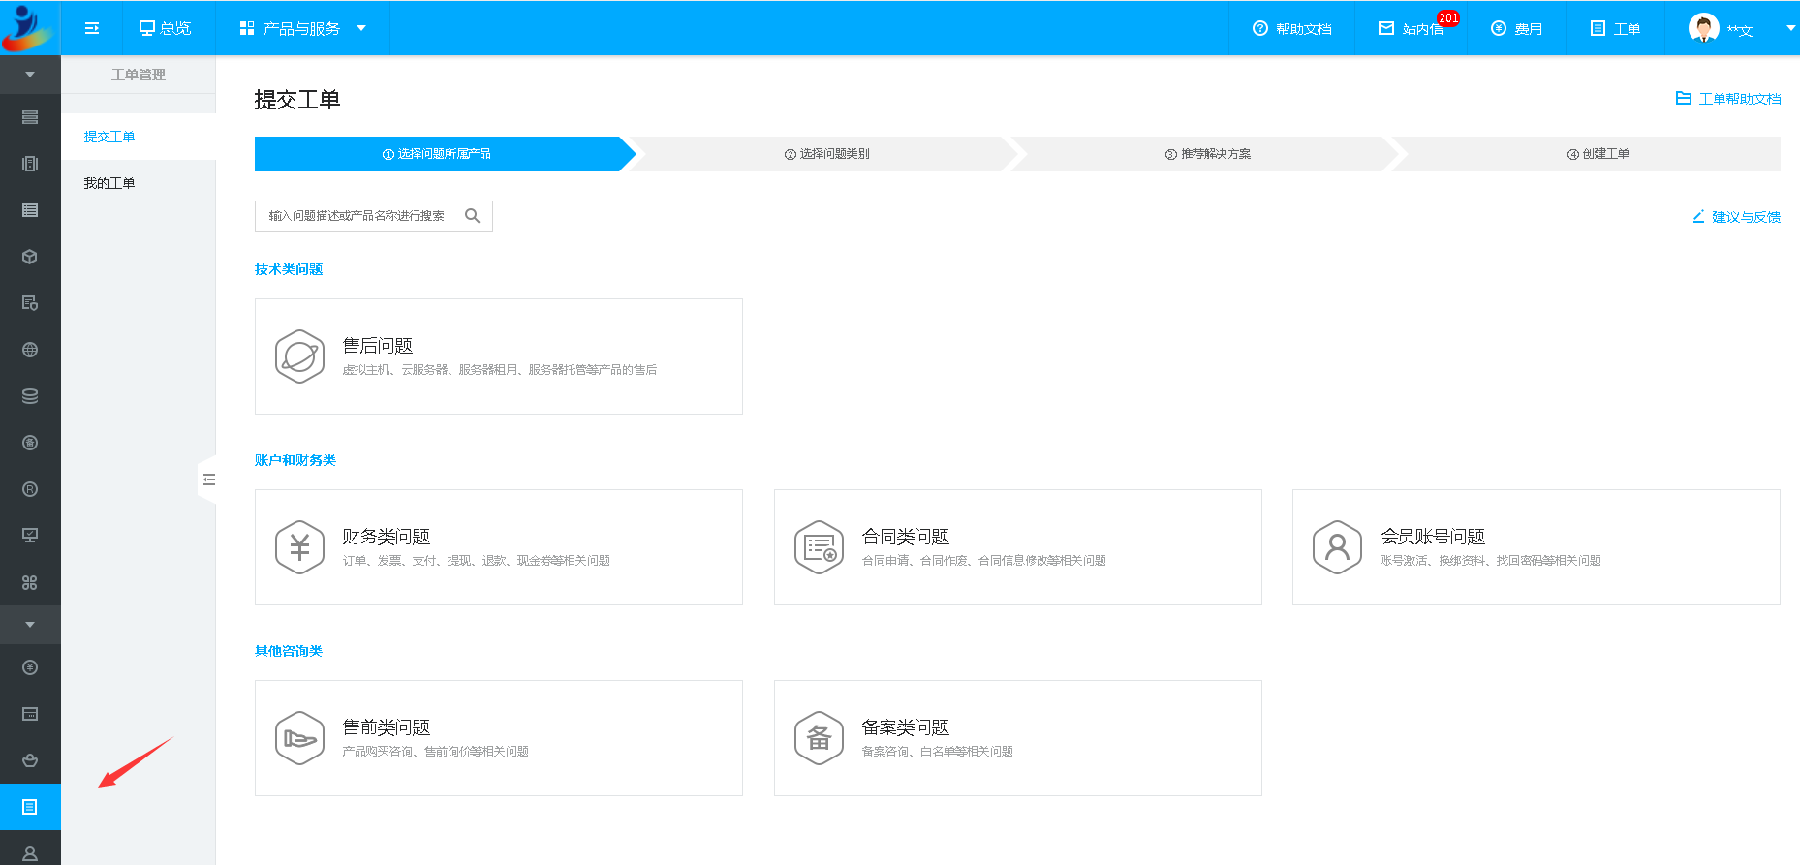Choose the 售后问题 card

pos(499,356)
